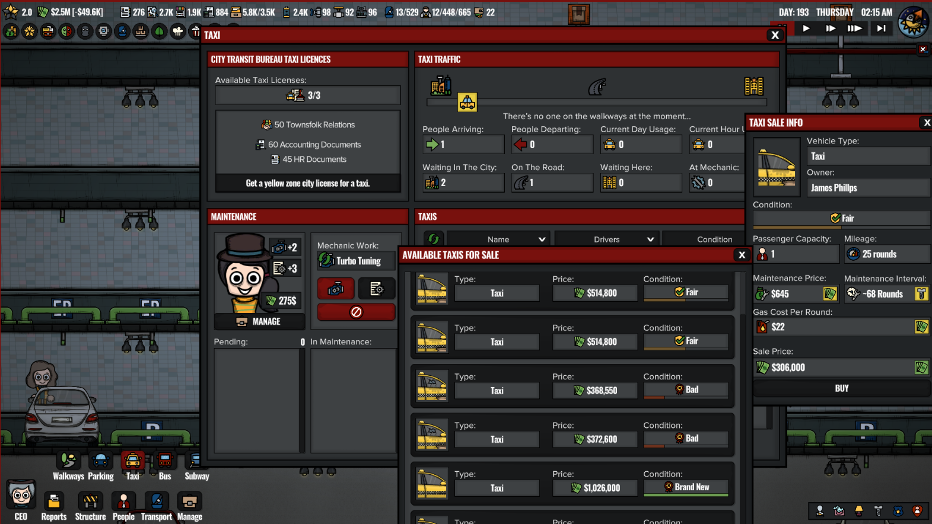Open the Walkways menu icon

point(68,461)
